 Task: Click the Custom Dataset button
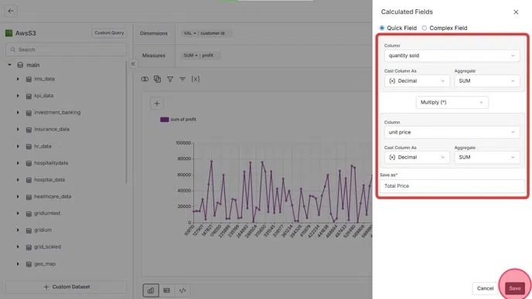[66, 287]
